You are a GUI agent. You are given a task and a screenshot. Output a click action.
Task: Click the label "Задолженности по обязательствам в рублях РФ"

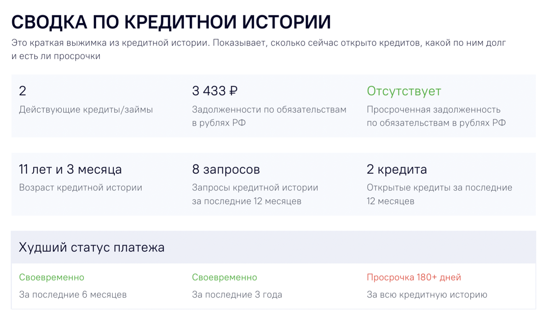point(269,116)
